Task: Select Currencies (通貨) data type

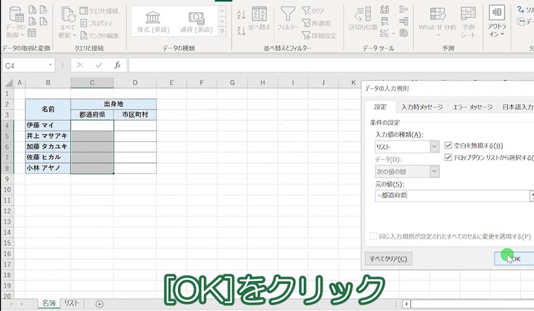Action: tap(196, 22)
